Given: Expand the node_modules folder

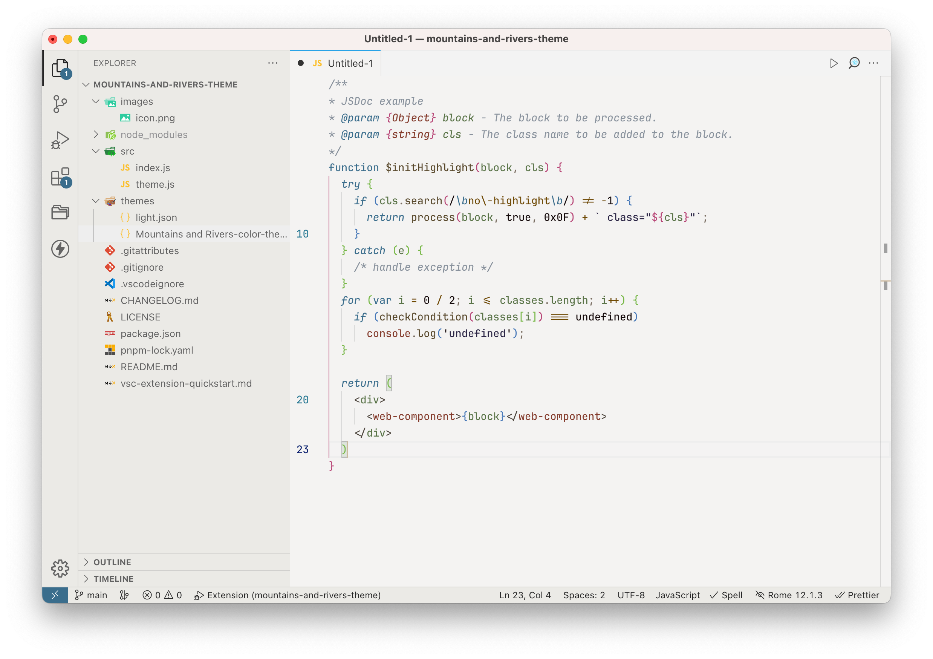Looking at the screenshot, I should pos(96,134).
